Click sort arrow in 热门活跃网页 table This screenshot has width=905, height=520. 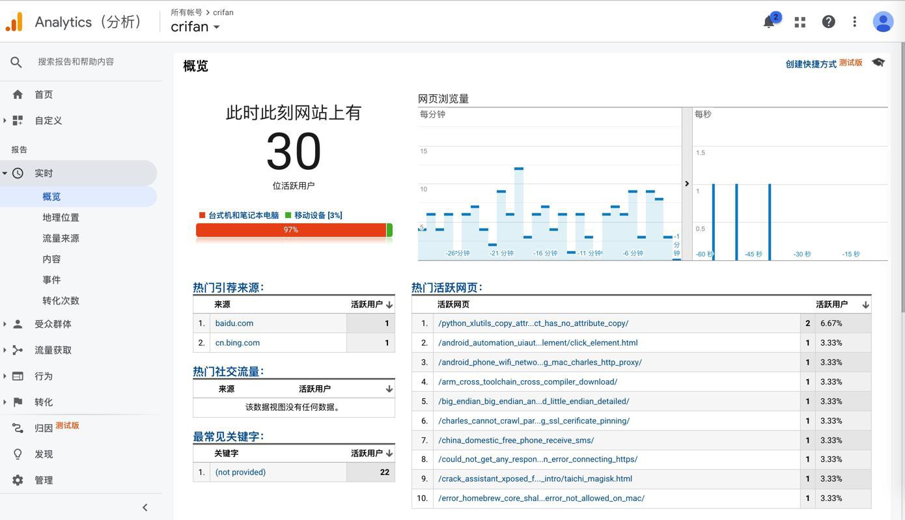click(x=865, y=305)
